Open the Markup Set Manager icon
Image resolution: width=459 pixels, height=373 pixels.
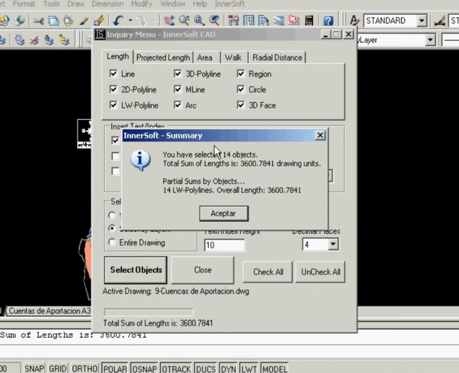294,20
